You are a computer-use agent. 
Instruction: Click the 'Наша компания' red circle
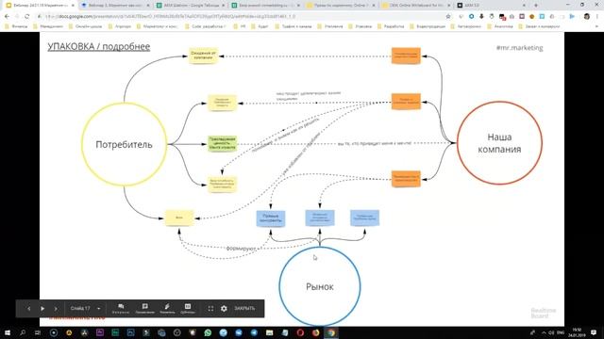[499, 143]
